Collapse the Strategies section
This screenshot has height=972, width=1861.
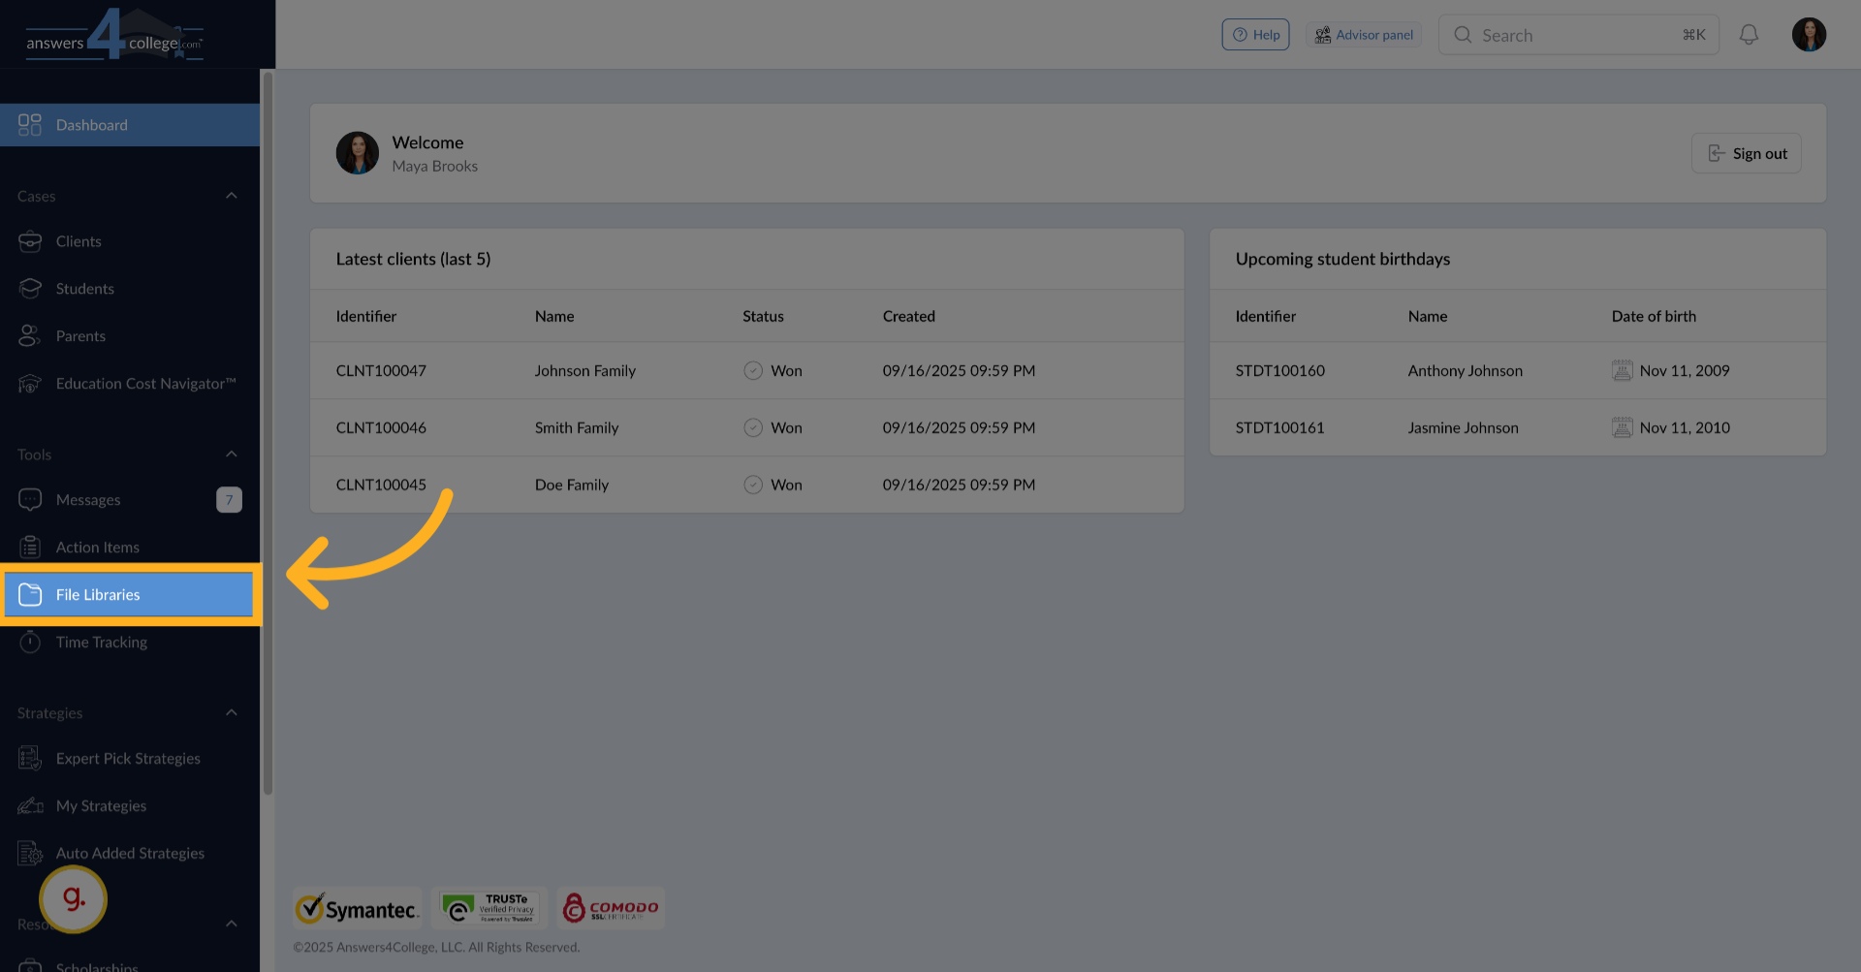pos(232,712)
